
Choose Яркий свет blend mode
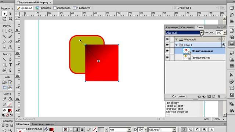pyautogui.click(x=172, y=103)
